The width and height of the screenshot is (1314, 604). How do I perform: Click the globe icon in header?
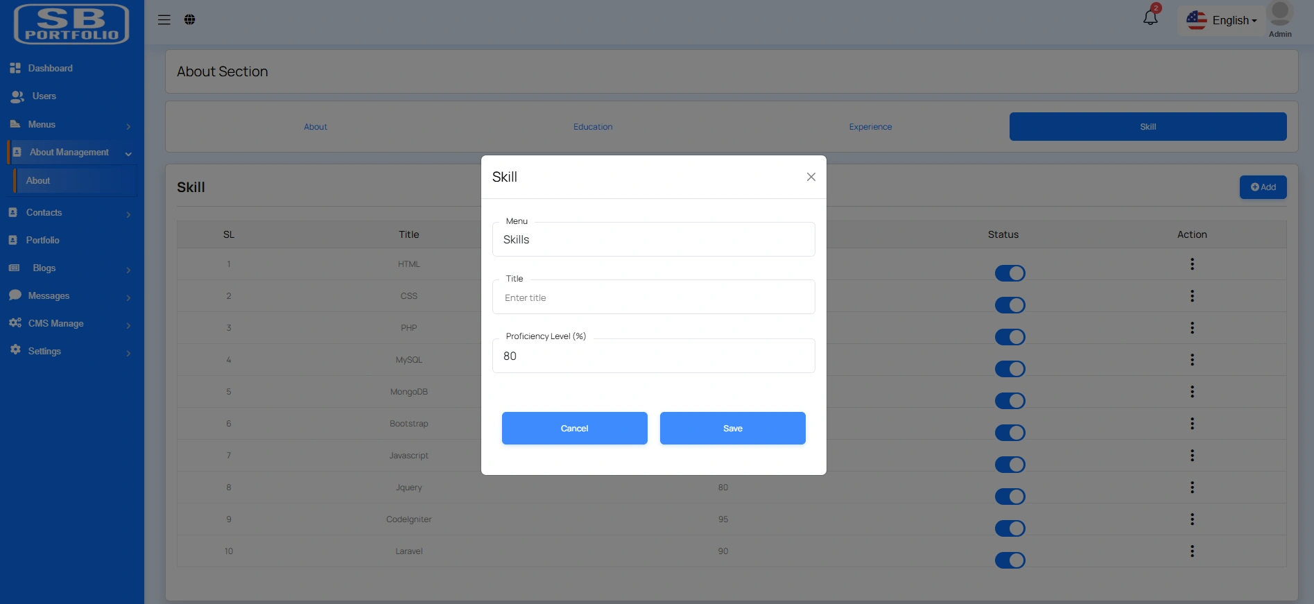(189, 19)
